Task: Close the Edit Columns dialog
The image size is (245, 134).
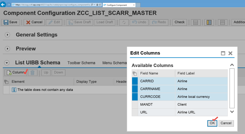Action: tap(230, 53)
